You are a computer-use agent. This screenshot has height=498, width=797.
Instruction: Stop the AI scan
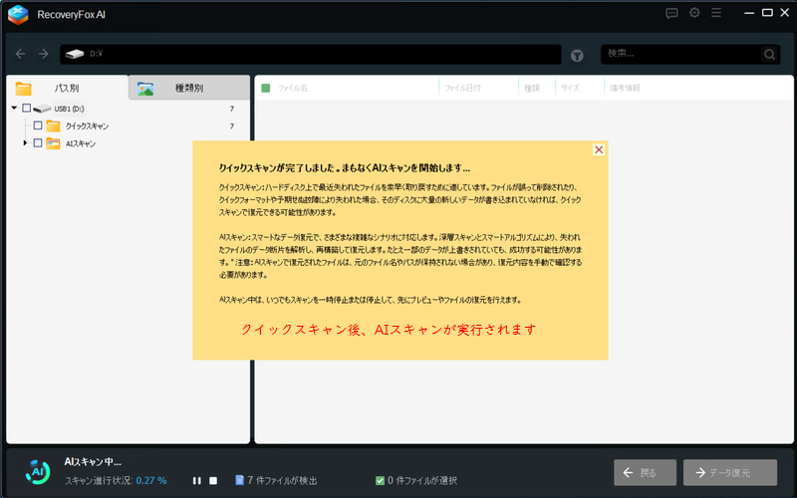pyautogui.click(x=213, y=480)
